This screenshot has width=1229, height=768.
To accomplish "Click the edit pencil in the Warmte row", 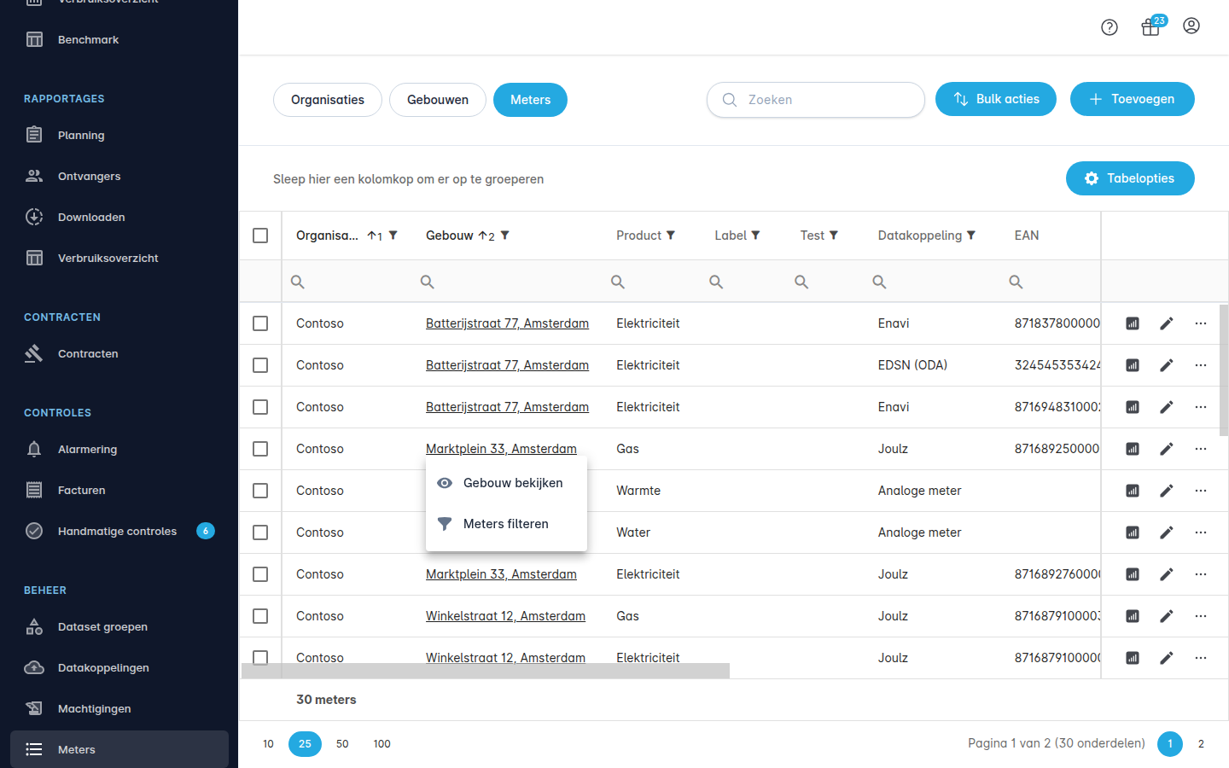I will [1167, 491].
